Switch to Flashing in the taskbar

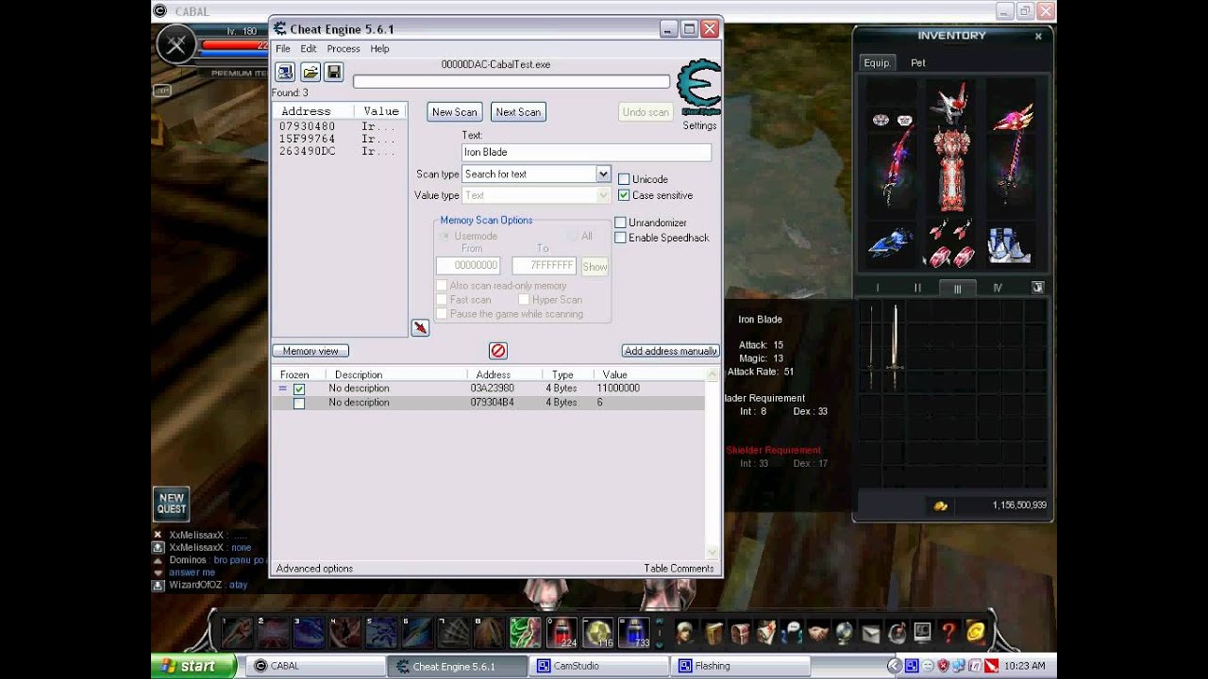[x=740, y=666]
